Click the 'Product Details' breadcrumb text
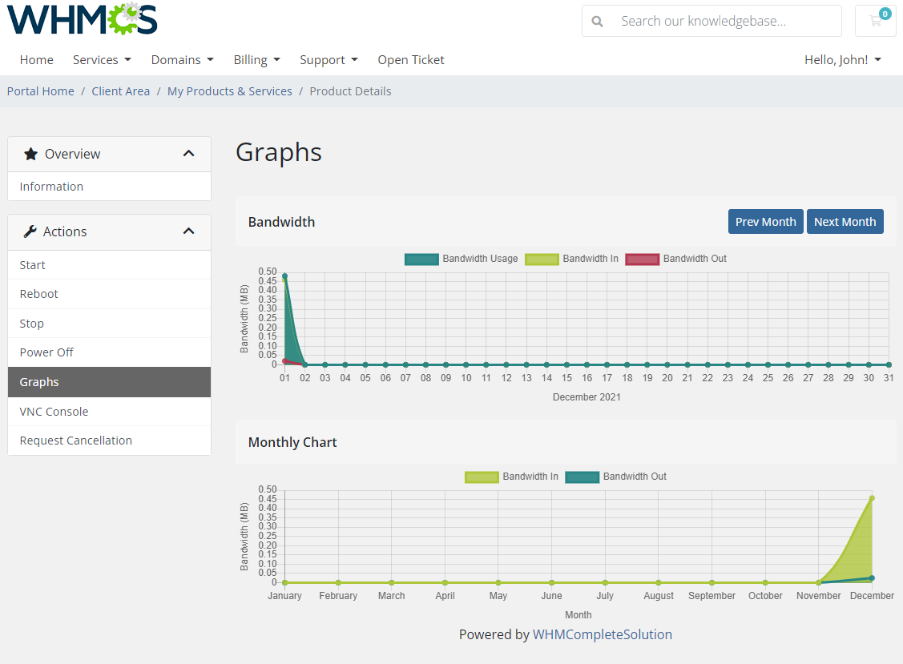The width and height of the screenshot is (903, 664). coord(350,91)
